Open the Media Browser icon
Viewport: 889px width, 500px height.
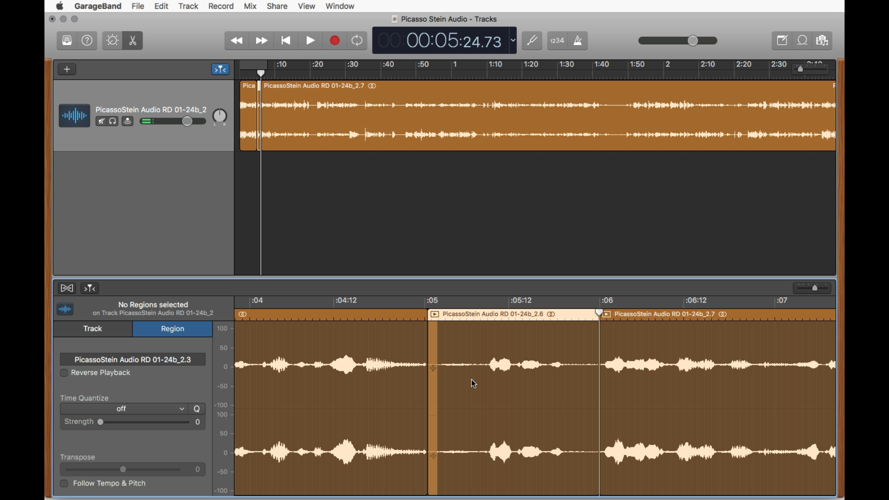click(x=823, y=41)
